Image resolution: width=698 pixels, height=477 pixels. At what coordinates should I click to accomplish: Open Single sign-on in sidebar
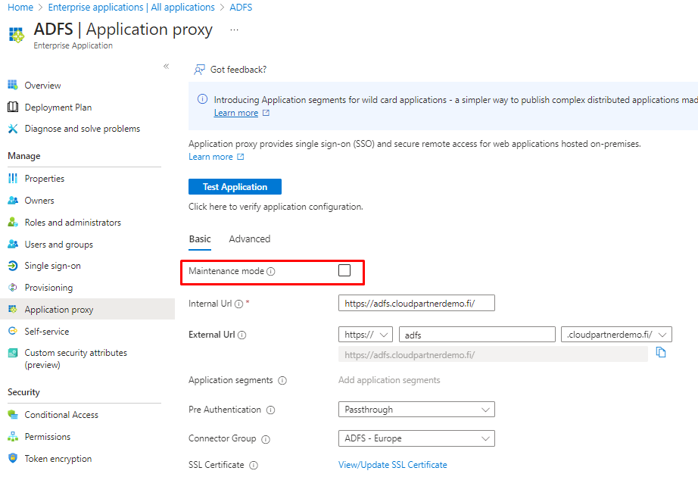pos(52,266)
